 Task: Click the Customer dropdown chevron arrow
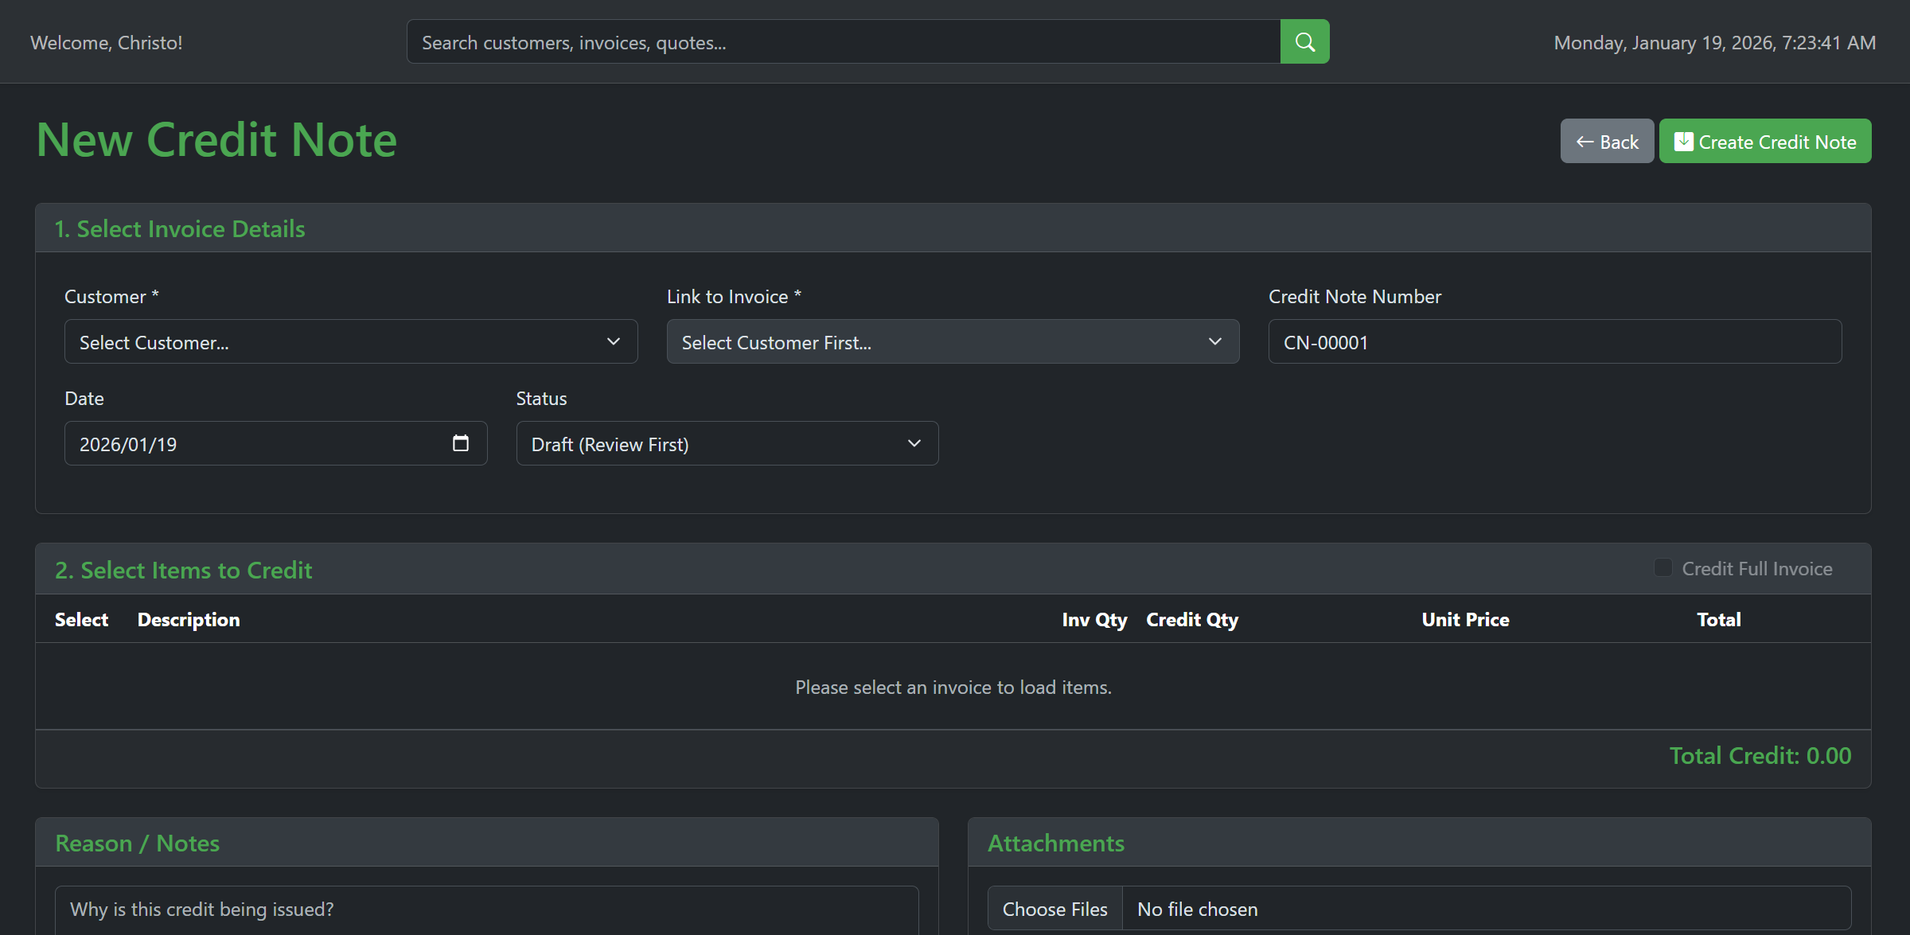tap(613, 341)
